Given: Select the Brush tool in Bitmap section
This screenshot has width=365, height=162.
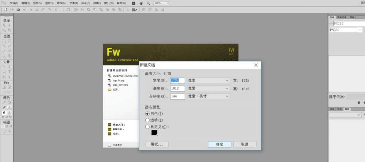Looking at the screenshot, I should tap(9, 46).
